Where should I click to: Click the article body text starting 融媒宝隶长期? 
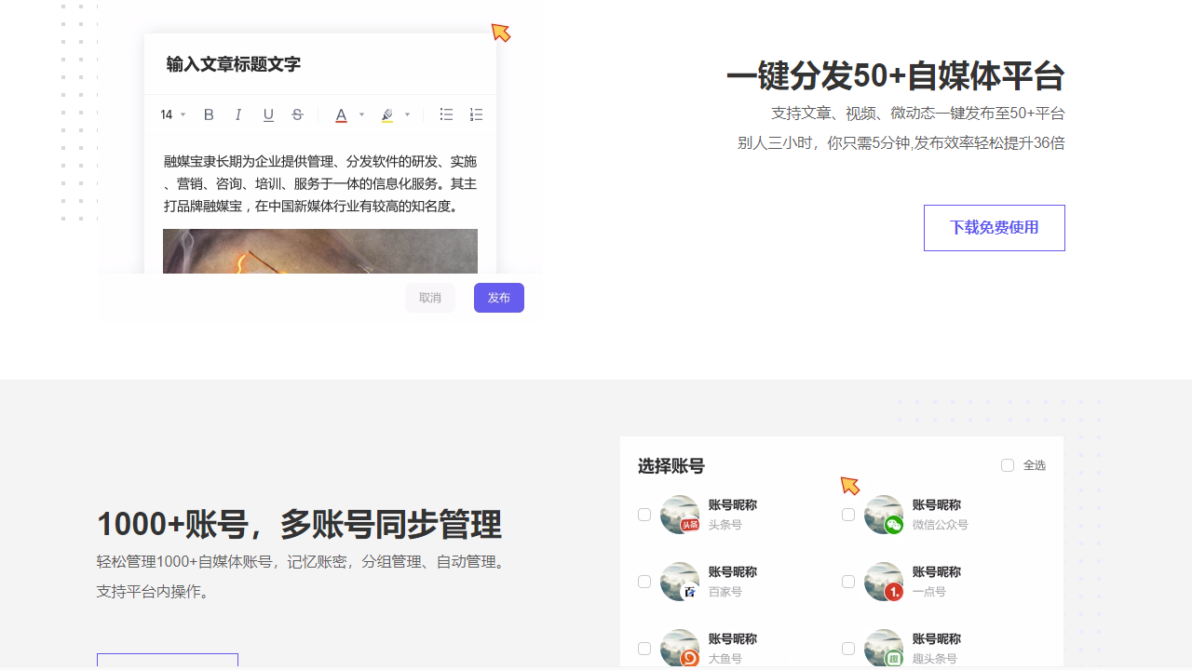click(x=320, y=183)
